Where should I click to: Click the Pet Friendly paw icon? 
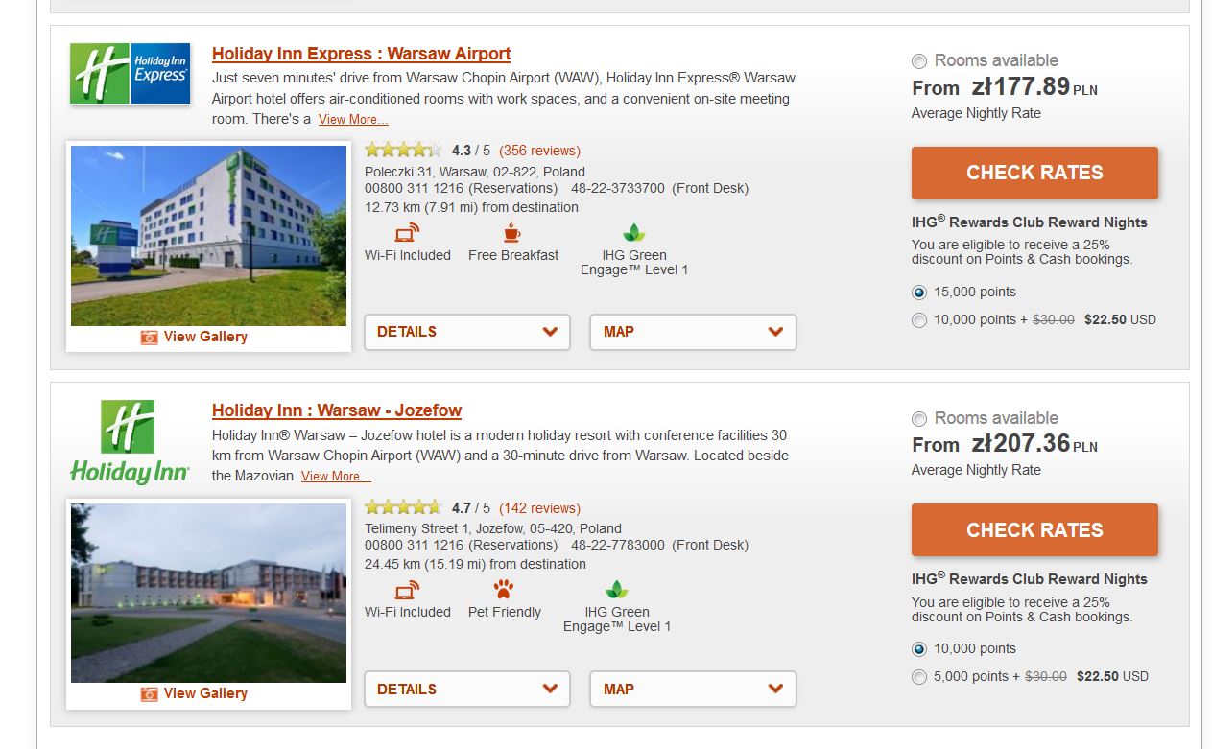click(x=504, y=590)
